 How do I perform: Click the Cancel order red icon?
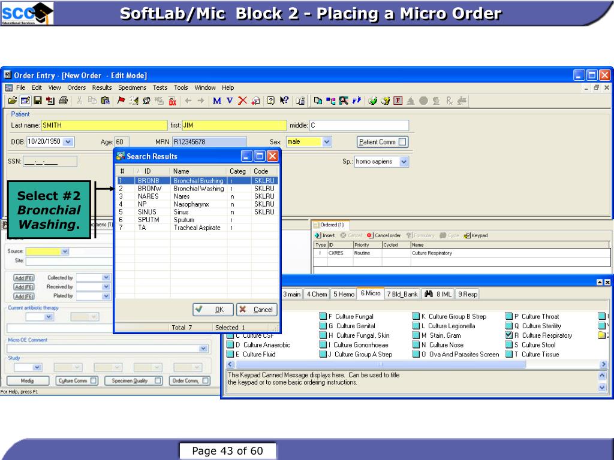[x=369, y=235]
